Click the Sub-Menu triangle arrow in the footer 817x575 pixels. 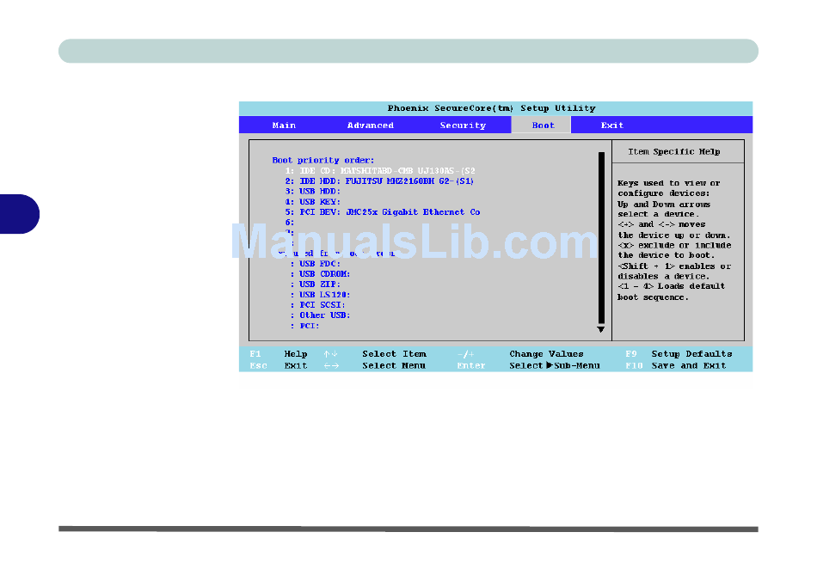550,365
